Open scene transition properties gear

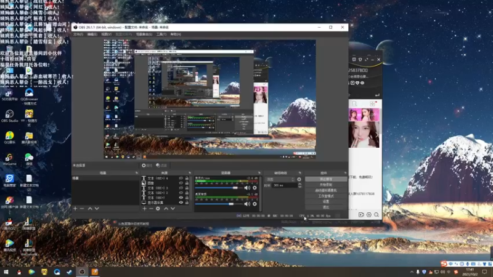[299, 179]
